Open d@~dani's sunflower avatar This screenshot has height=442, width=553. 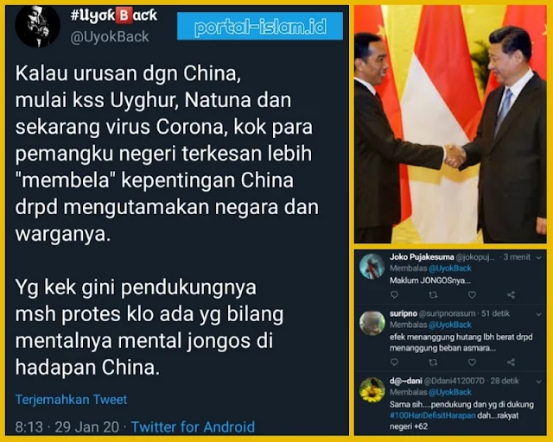pos(372,390)
